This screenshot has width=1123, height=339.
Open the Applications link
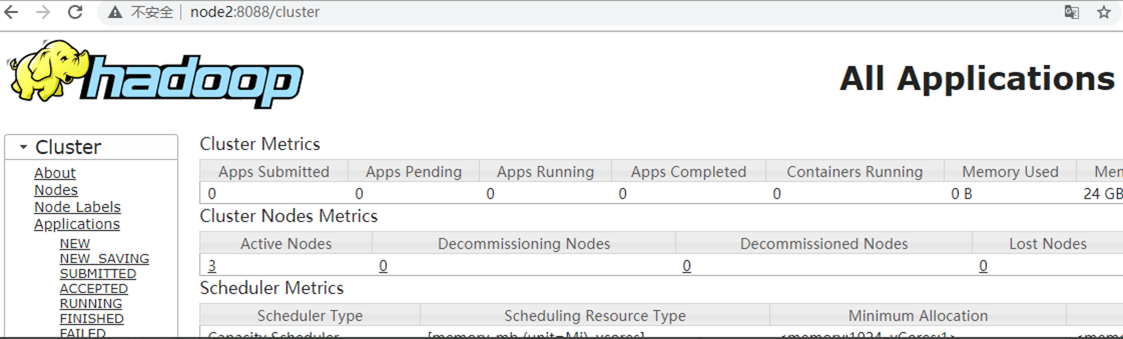[x=77, y=224]
